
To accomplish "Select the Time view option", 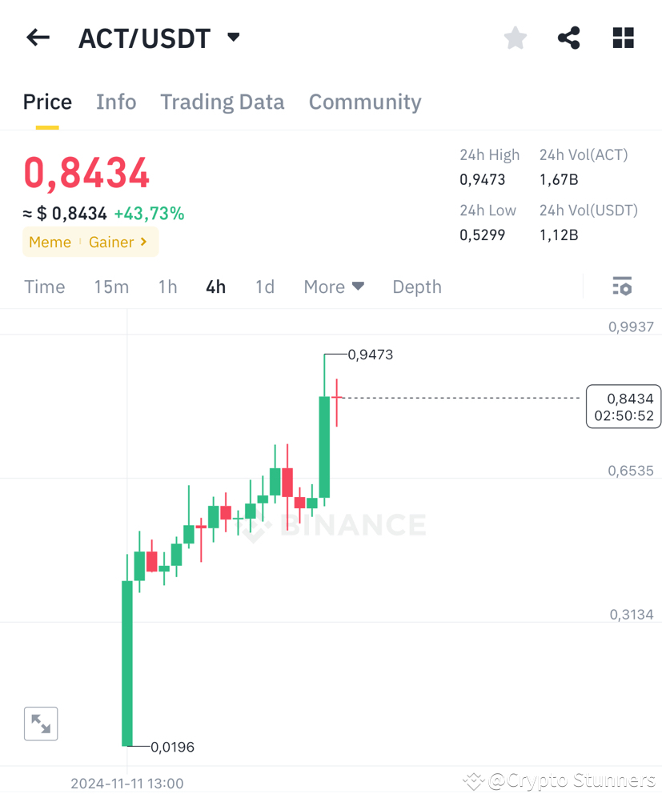I will click(44, 286).
